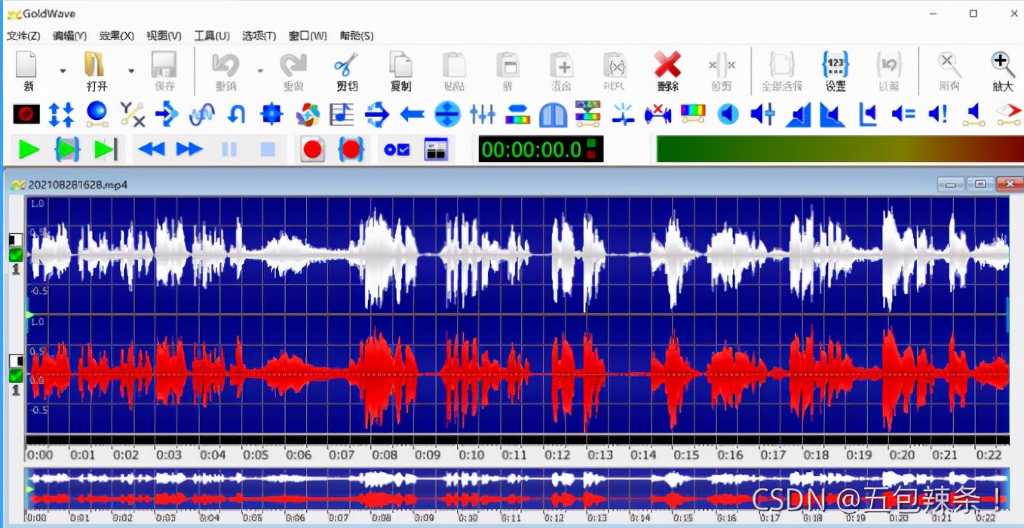The width and height of the screenshot is (1024, 528).
Task: Start recording with the red record button
Action: [312, 149]
